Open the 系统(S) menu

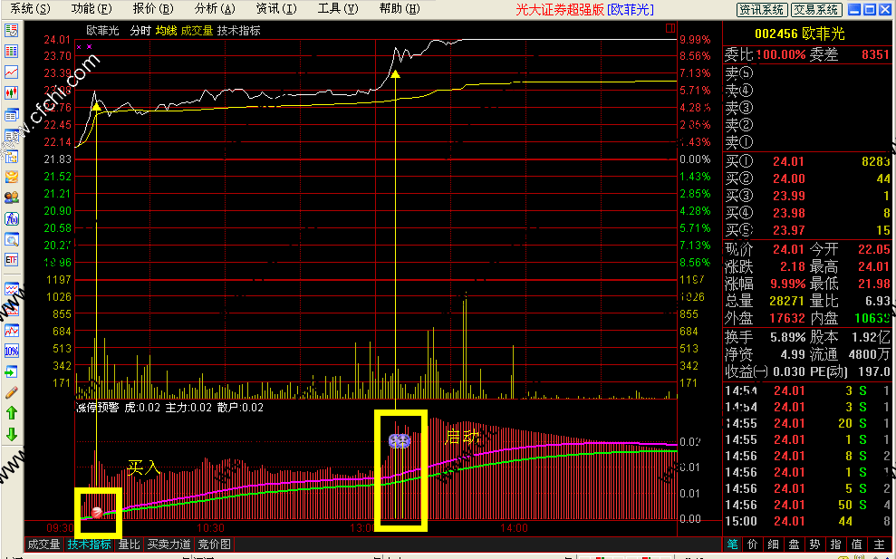30,9
